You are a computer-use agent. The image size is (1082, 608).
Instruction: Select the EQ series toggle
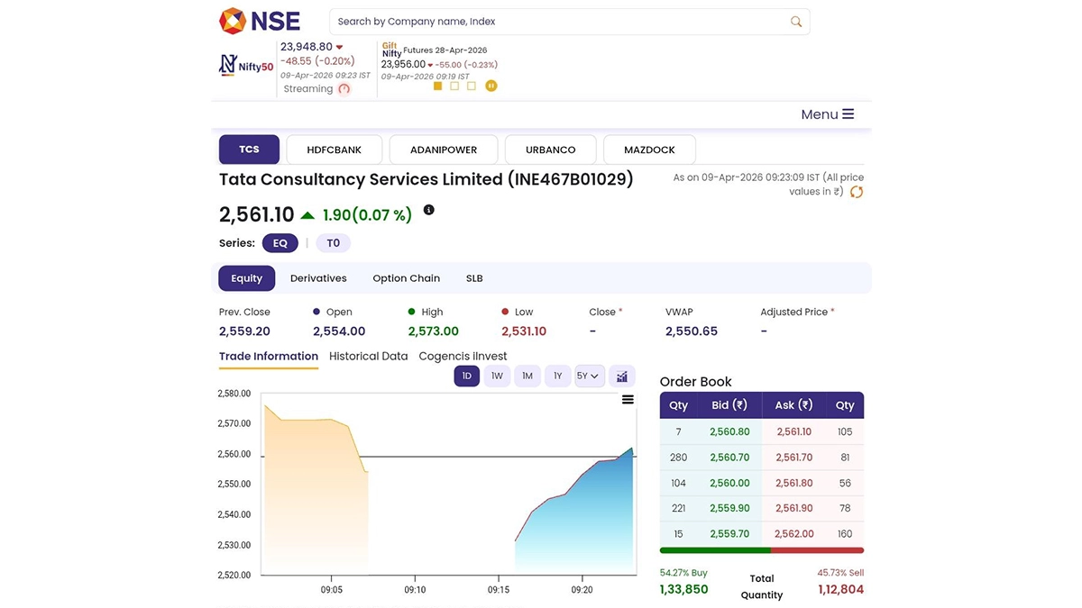click(280, 243)
